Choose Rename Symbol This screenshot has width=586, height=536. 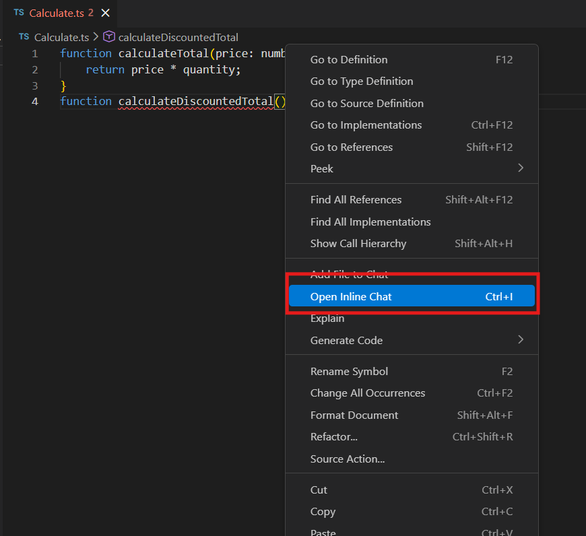[x=349, y=372]
